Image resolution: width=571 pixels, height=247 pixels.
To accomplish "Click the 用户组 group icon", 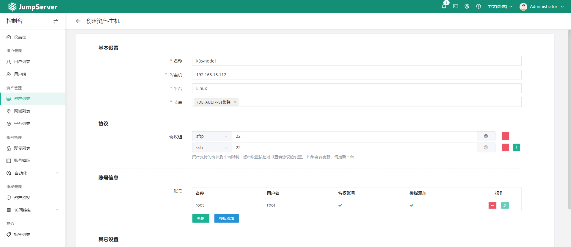I will point(9,74).
